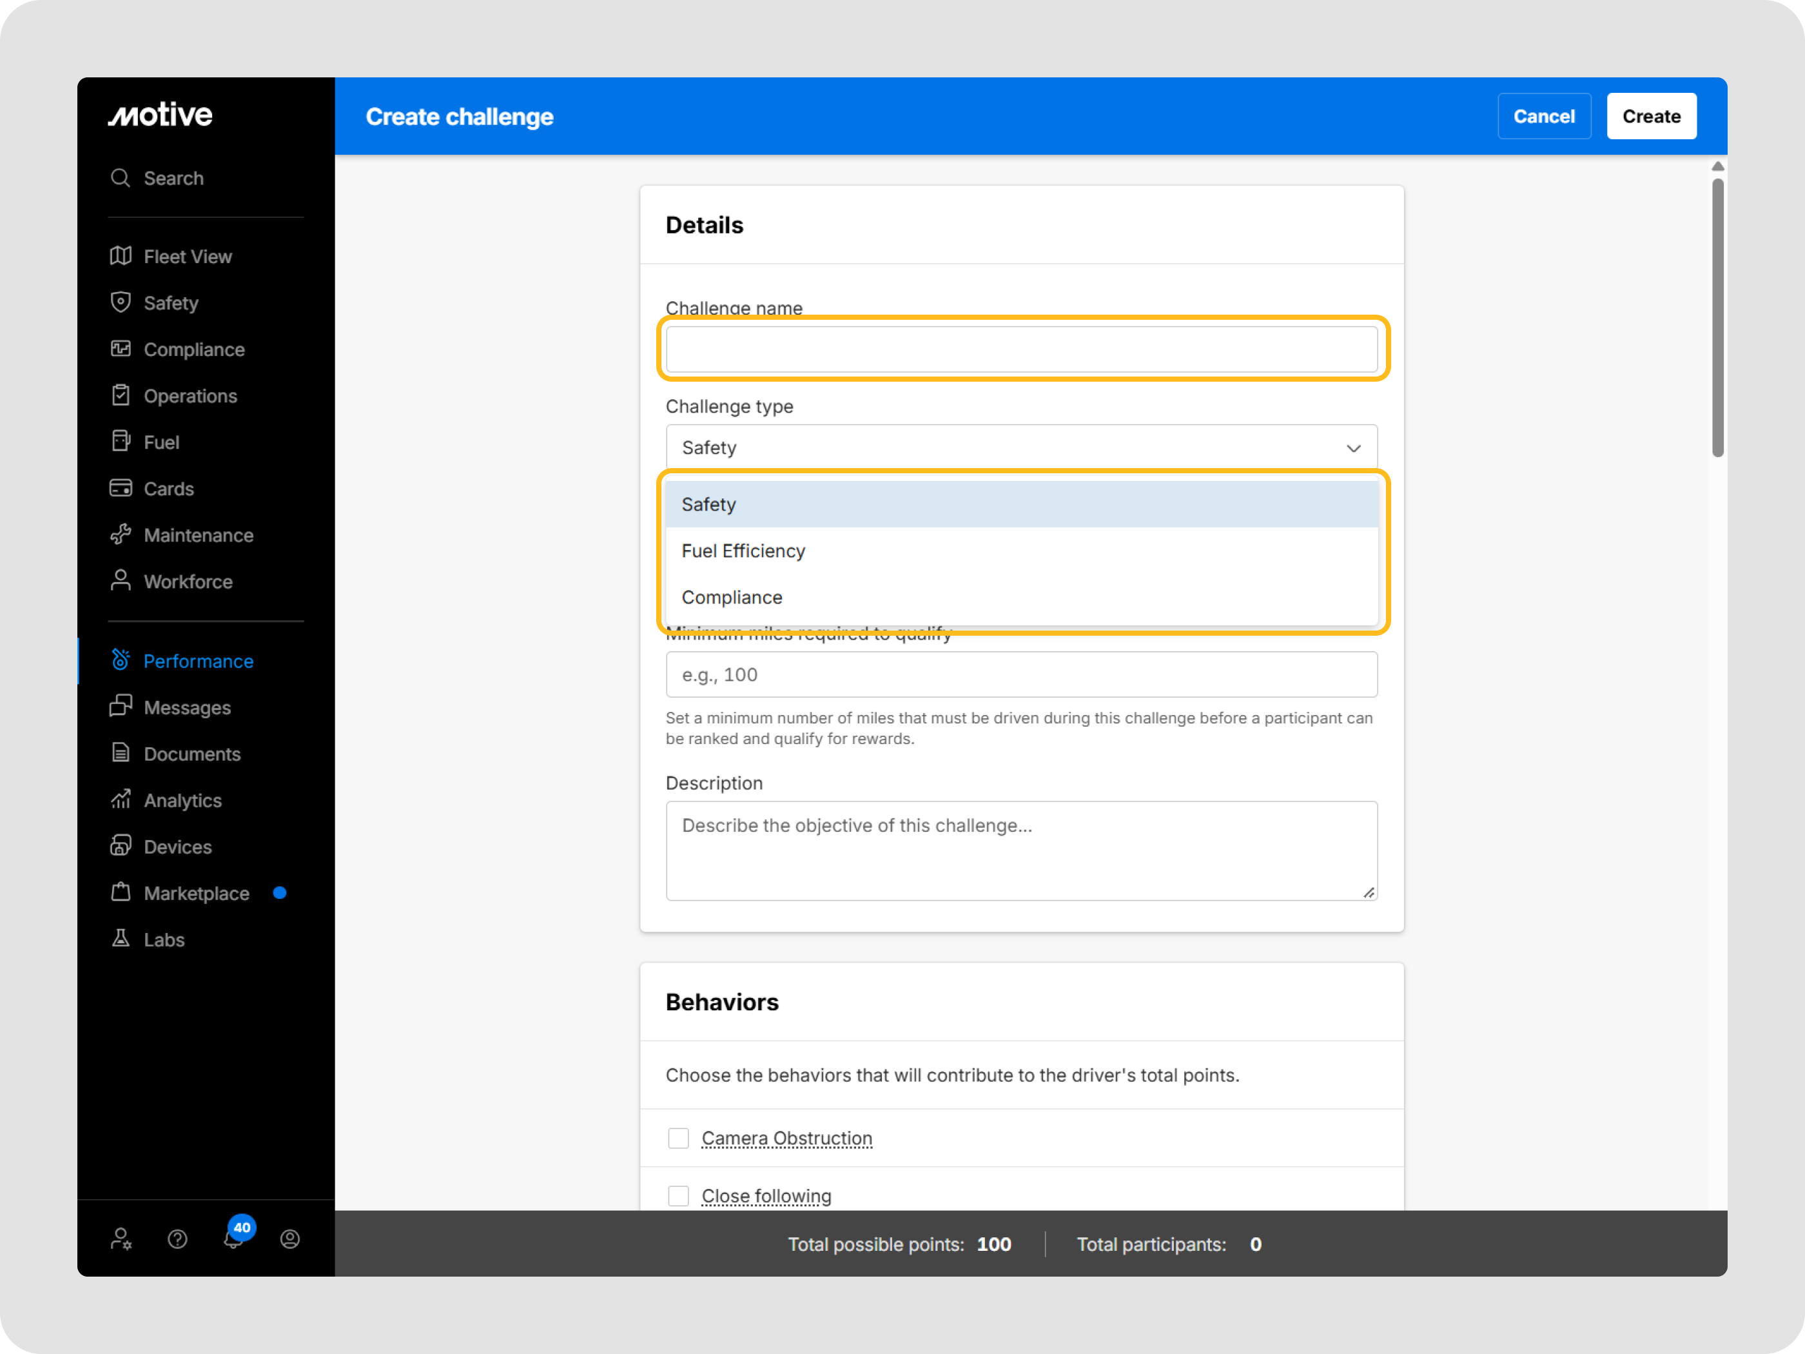Go to Performance in sidebar
This screenshot has height=1354, width=1805.
(199, 661)
